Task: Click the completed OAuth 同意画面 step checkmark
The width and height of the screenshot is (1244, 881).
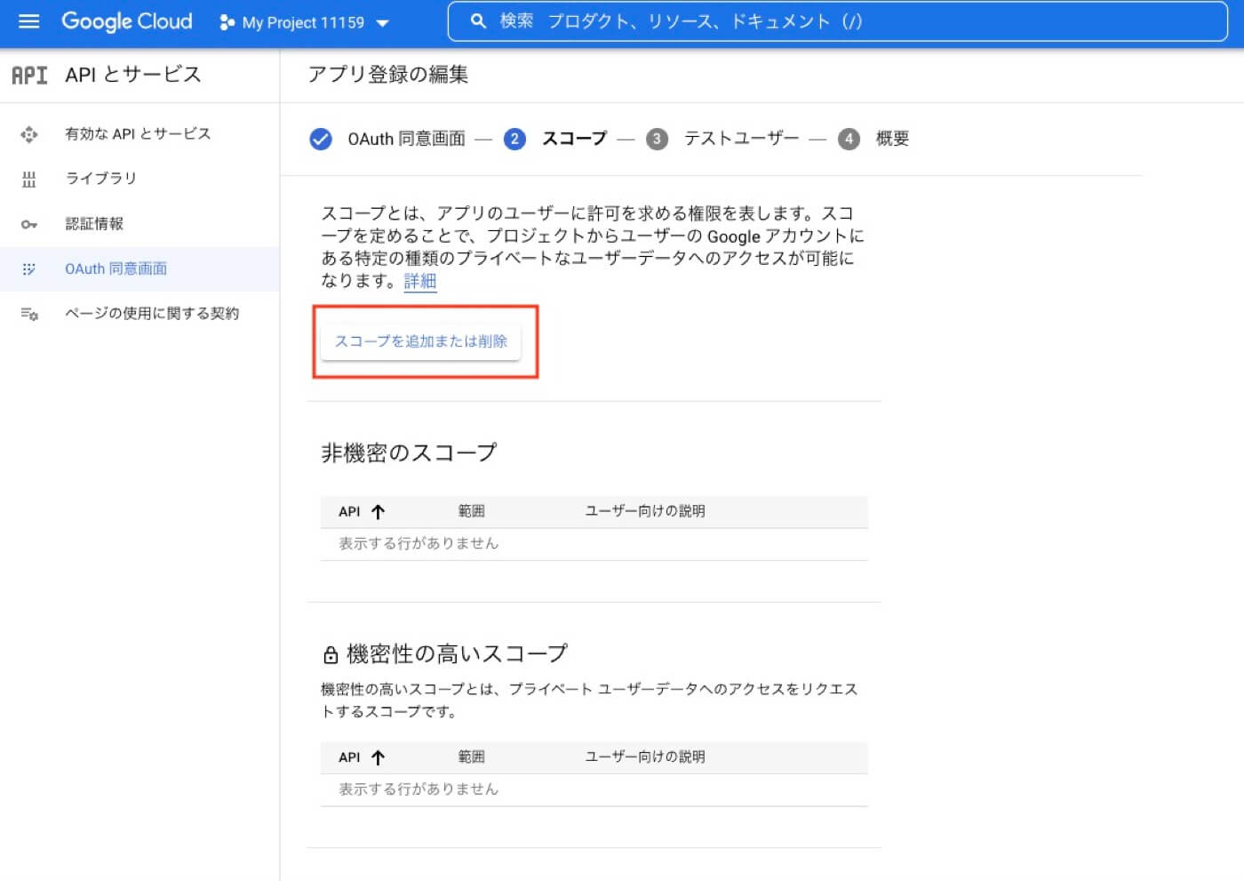Action: 321,139
